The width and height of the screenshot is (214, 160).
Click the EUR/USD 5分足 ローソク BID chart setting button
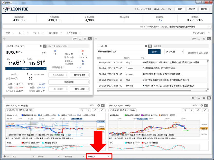123,110
